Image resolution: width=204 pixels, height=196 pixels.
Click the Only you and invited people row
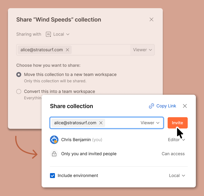[89, 154]
